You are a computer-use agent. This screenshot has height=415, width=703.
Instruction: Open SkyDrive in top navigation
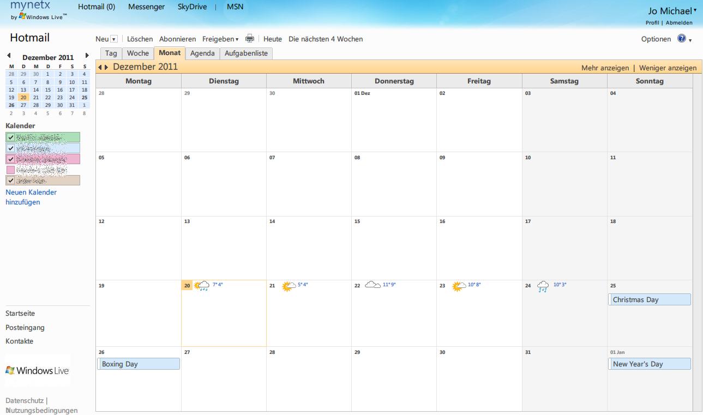192,7
